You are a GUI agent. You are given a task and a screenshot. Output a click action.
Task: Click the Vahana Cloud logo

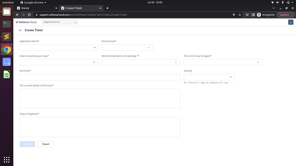26,22
